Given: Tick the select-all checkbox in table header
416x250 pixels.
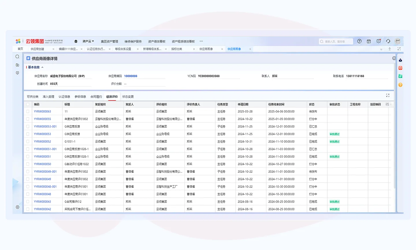Looking at the screenshot, I should point(28,104).
